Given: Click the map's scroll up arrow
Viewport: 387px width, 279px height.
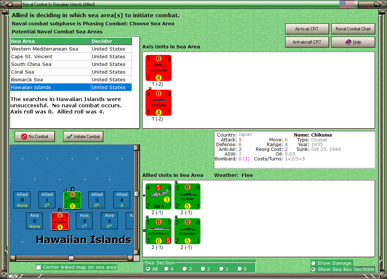Looking at the screenshot, I should pos(136,148).
